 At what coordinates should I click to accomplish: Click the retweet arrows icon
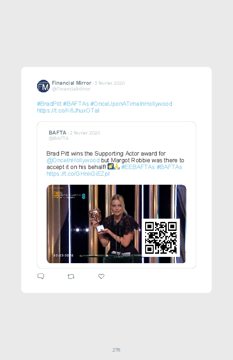tap(71, 277)
